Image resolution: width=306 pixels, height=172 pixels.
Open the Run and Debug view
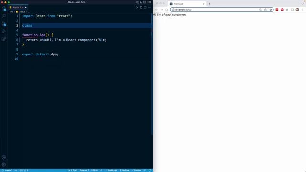(x=4, y=32)
